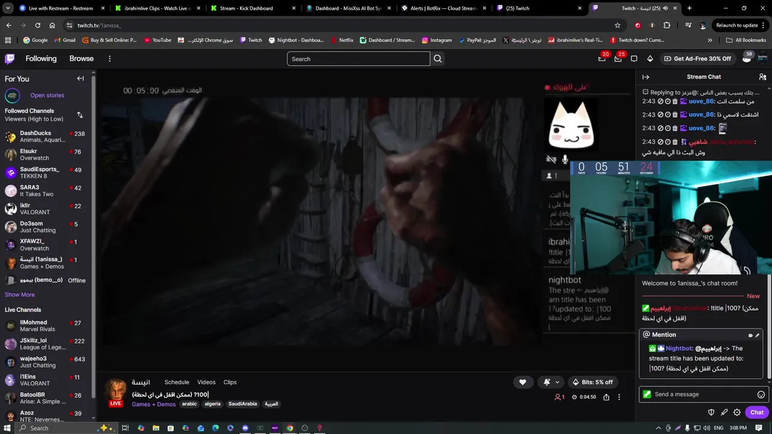Delete first uove_86 message with trash icon
Screen dimensions: 772x434
click(x=675, y=101)
